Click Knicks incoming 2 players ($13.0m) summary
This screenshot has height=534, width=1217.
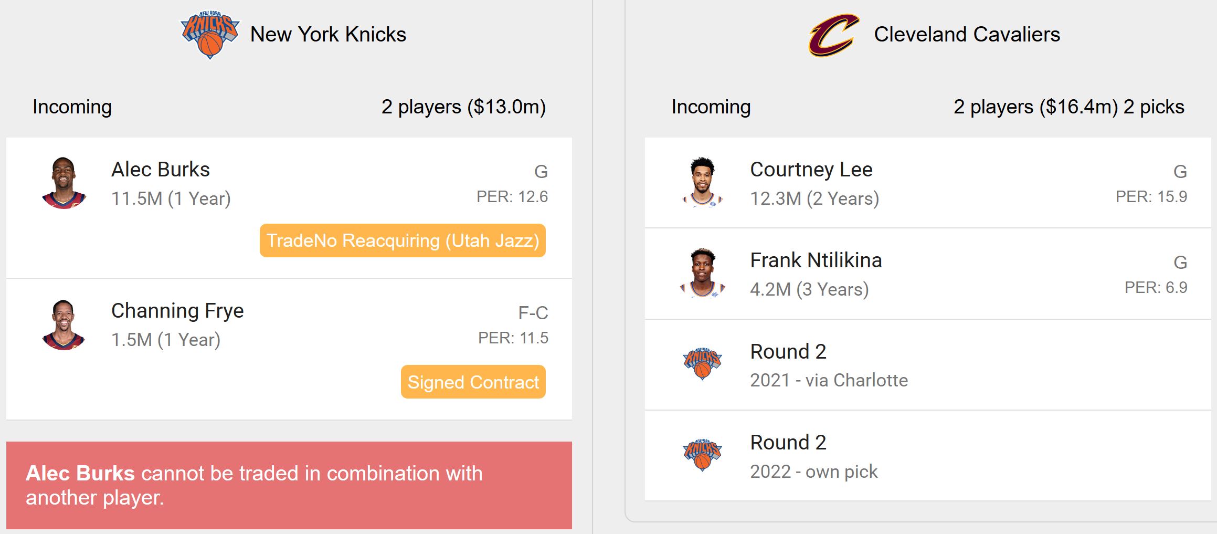coord(463,107)
